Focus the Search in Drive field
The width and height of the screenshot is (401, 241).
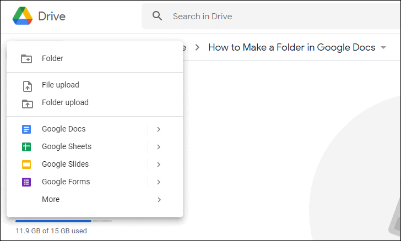point(271,16)
